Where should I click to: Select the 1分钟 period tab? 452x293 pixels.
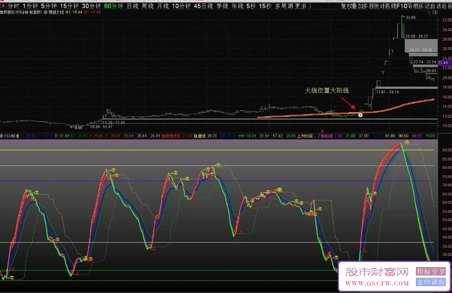tap(31, 6)
